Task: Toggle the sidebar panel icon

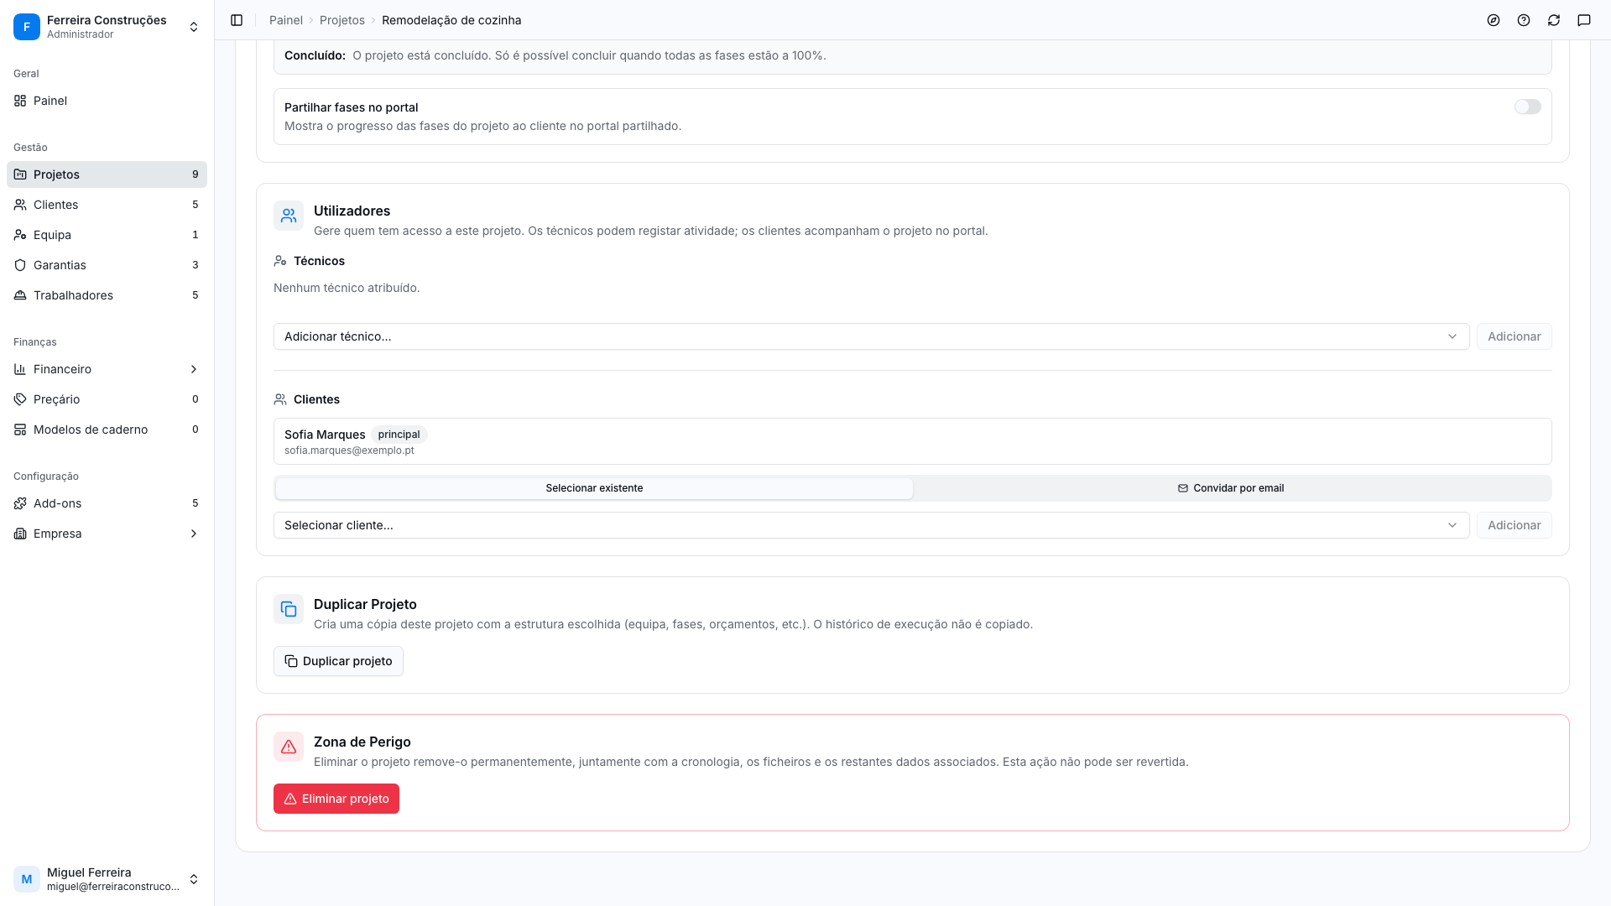Action: [x=237, y=20]
